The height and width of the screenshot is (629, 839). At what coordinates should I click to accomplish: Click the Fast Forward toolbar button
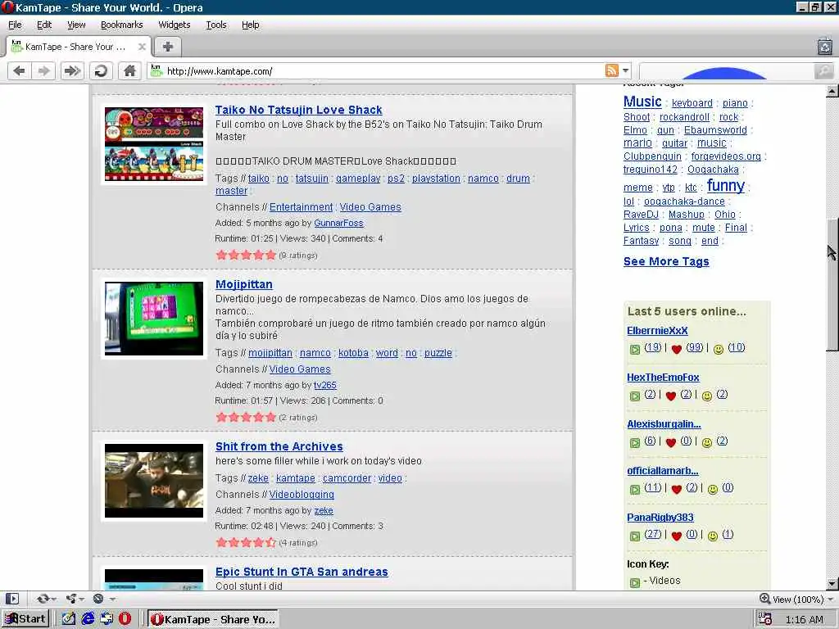click(x=72, y=70)
